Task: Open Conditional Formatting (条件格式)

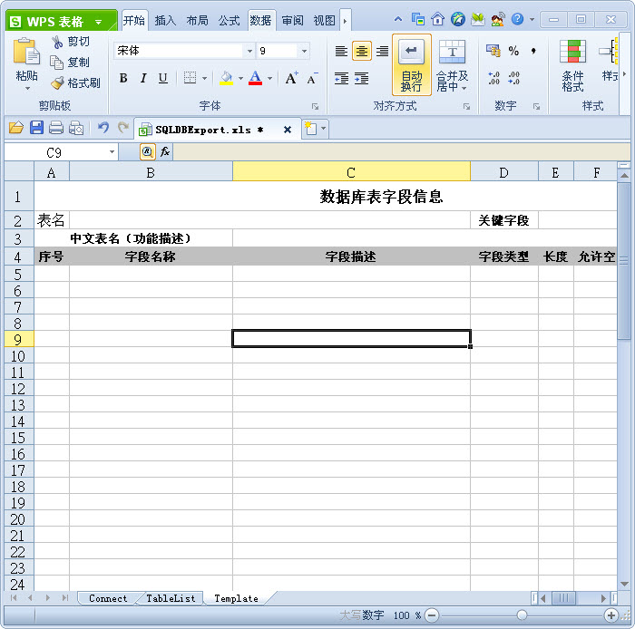Action: point(572,65)
